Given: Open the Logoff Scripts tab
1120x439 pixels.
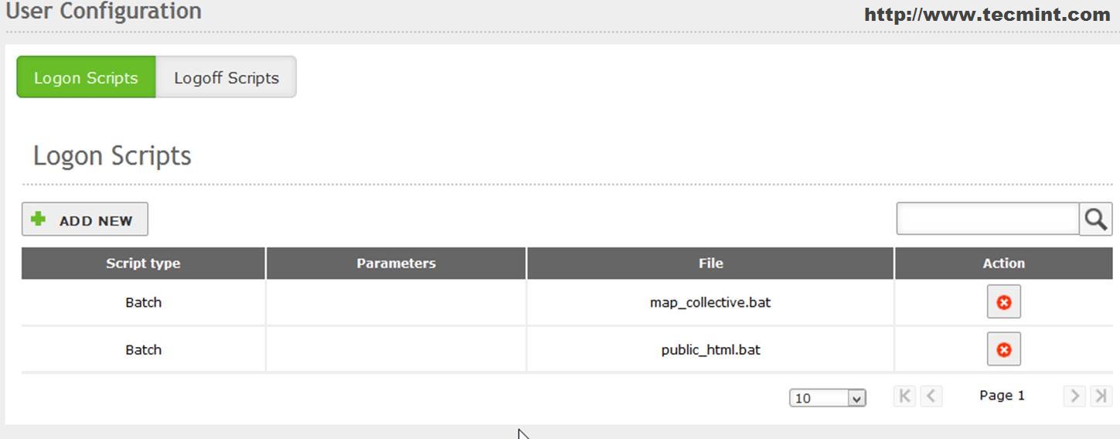Looking at the screenshot, I should pos(226,77).
